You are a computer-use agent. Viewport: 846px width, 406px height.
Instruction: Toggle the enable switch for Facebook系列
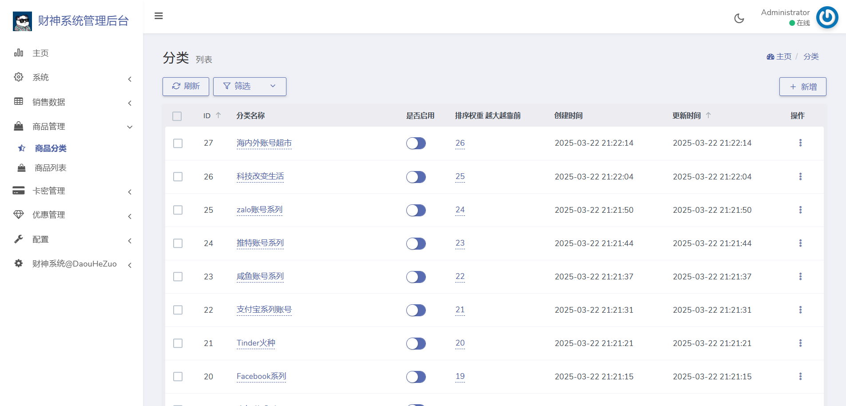tap(416, 377)
